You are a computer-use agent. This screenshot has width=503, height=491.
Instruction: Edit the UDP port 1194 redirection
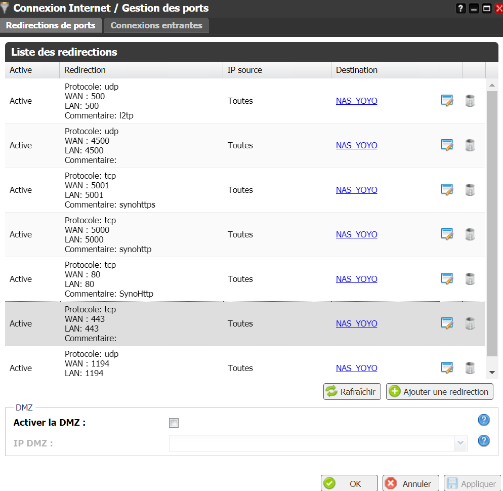447,368
